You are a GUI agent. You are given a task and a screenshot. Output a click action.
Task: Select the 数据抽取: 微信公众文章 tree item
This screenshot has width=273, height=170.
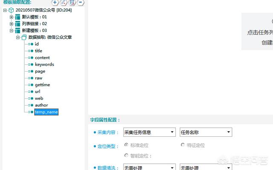click(50, 37)
